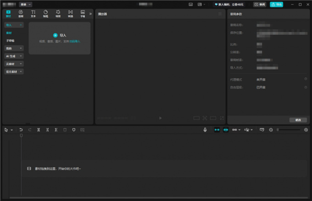Click the trash delete icon
The width and height of the screenshot is (312, 201).
(65, 130)
